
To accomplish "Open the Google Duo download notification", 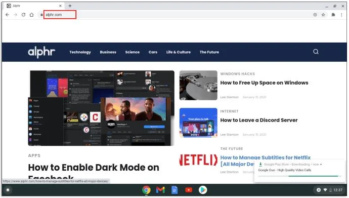I will click(299, 171).
